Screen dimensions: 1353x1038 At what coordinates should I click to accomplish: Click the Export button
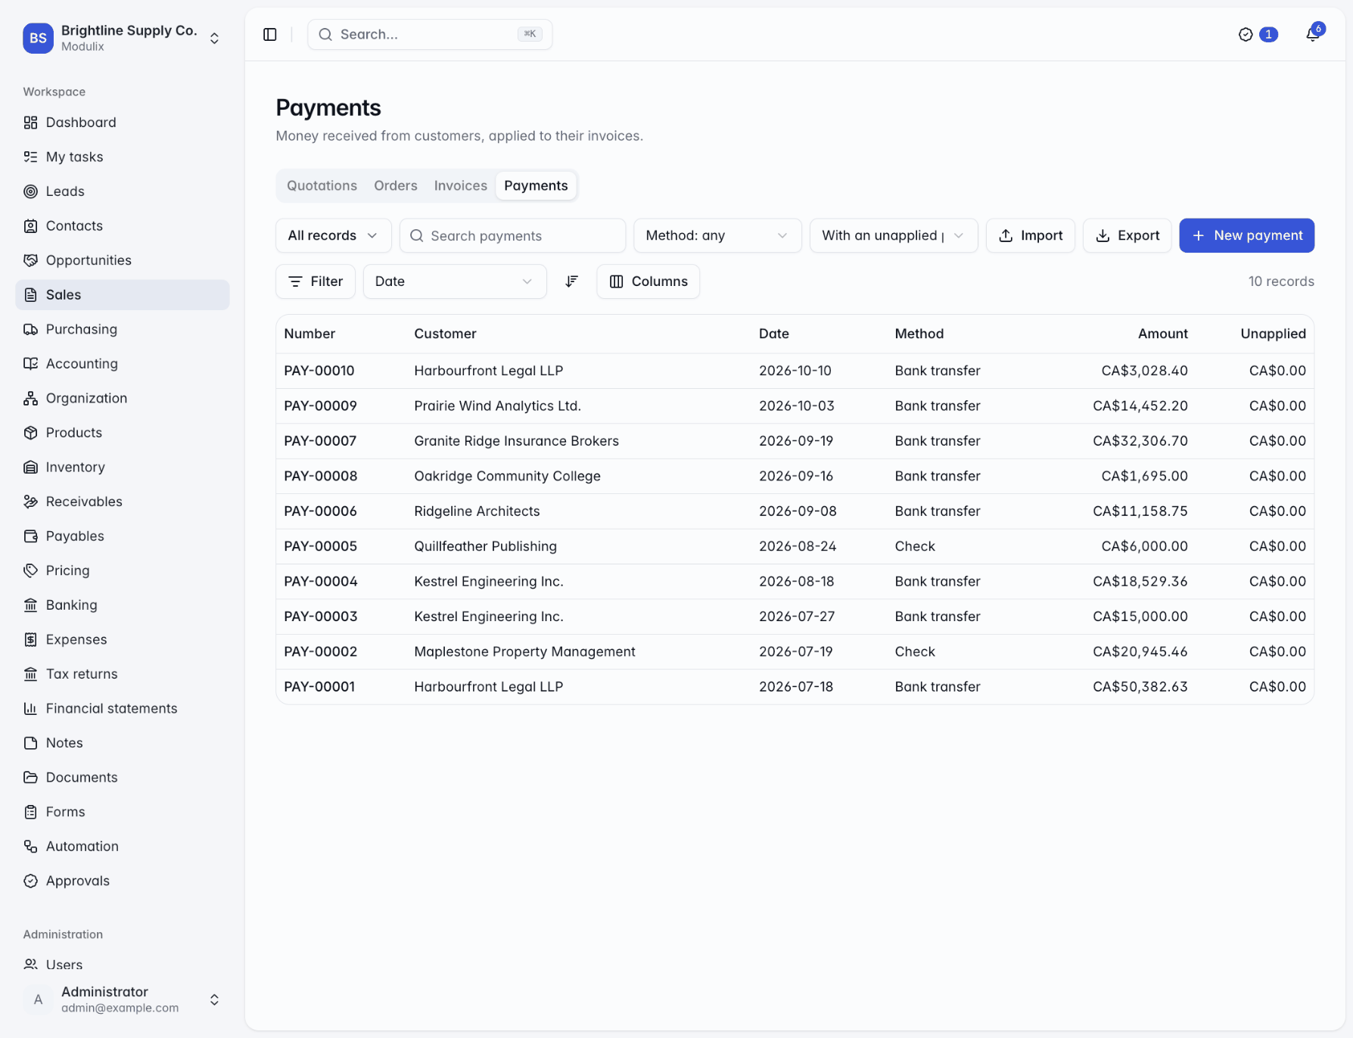pyautogui.click(x=1127, y=235)
